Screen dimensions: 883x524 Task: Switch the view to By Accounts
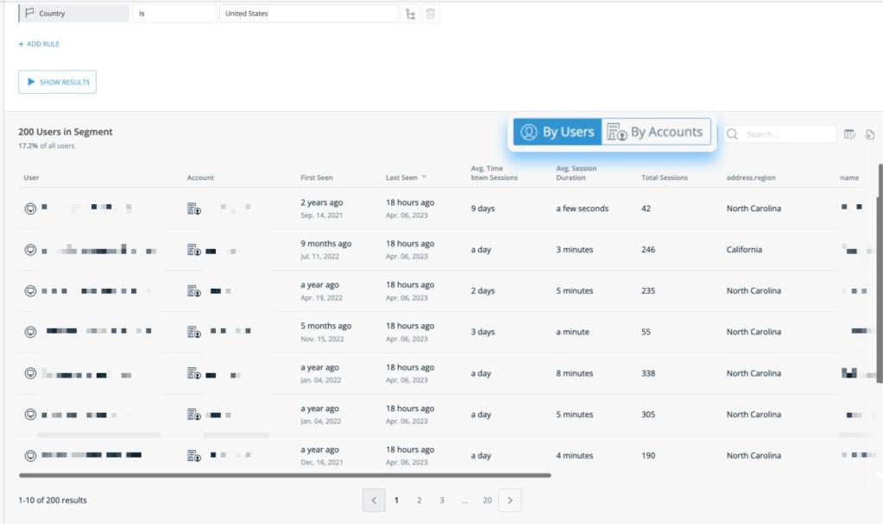[655, 132]
